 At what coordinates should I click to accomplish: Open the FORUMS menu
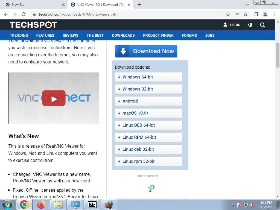point(189,35)
